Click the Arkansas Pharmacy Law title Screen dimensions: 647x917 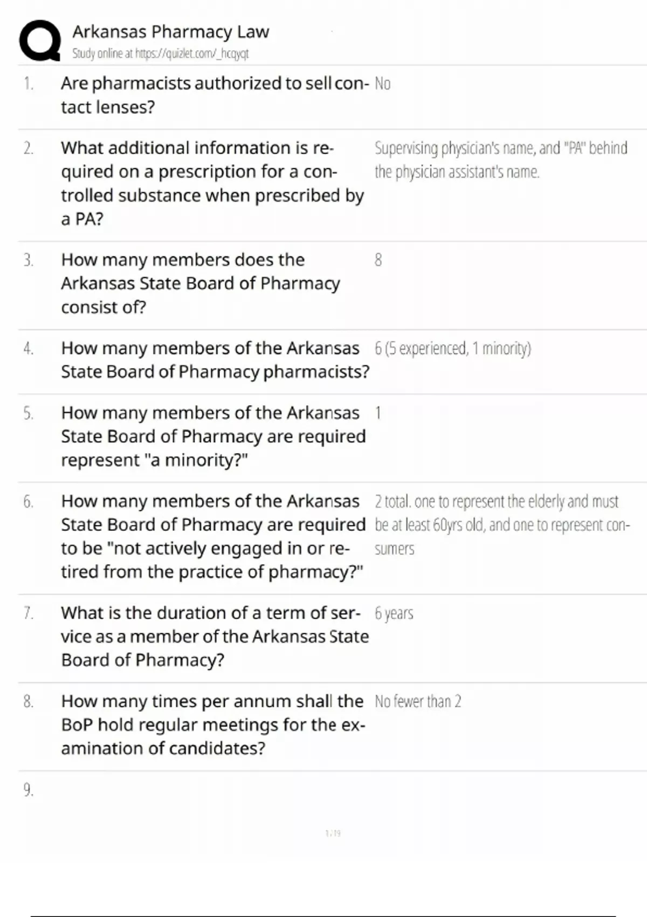170,32
